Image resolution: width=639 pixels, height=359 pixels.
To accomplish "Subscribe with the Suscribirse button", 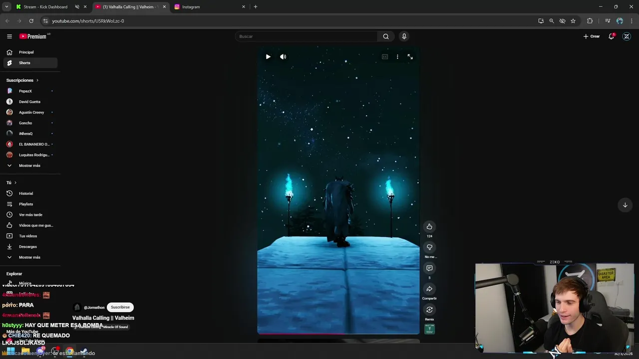I will click(120, 307).
